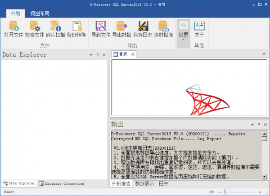Select the Database Connection bottom tab
Image resolution: width=270 pixels, height=196 pixels.
(62, 183)
